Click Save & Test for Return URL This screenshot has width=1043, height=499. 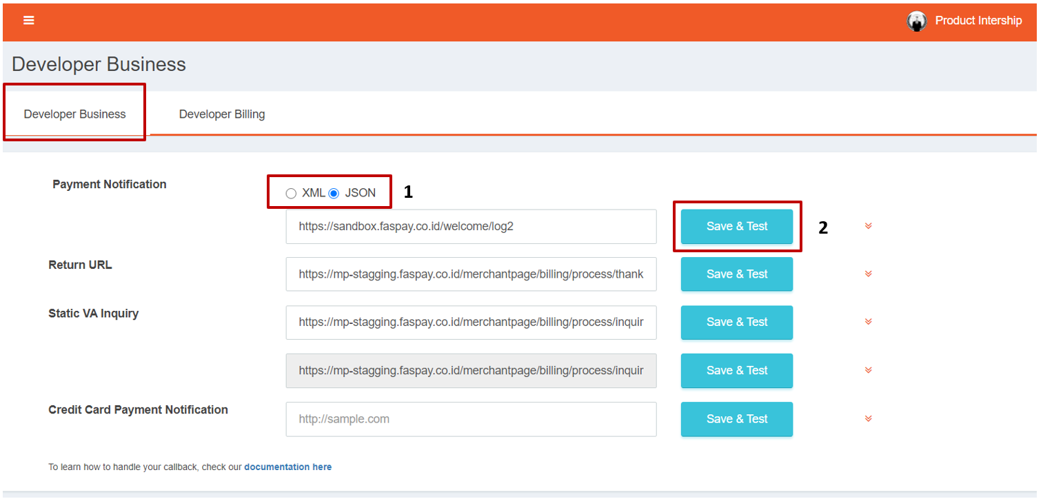pyautogui.click(x=736, y=274)
